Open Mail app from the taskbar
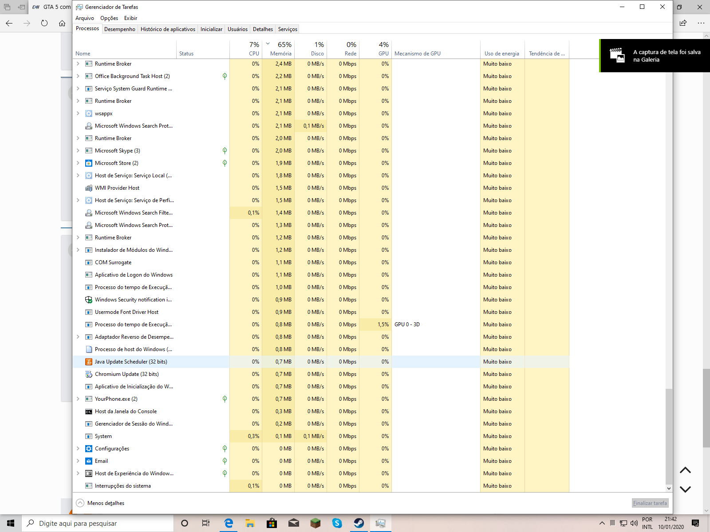Image resolution: width=710 pixels, height=532 pixels. (x=294, y=523)
